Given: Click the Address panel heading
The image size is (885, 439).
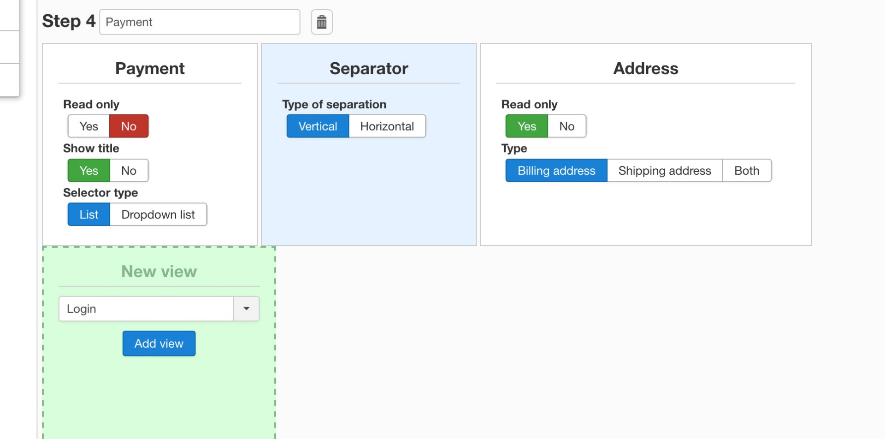Looking at the screenshot, I should pyautogui.click(x=645, y=68).
